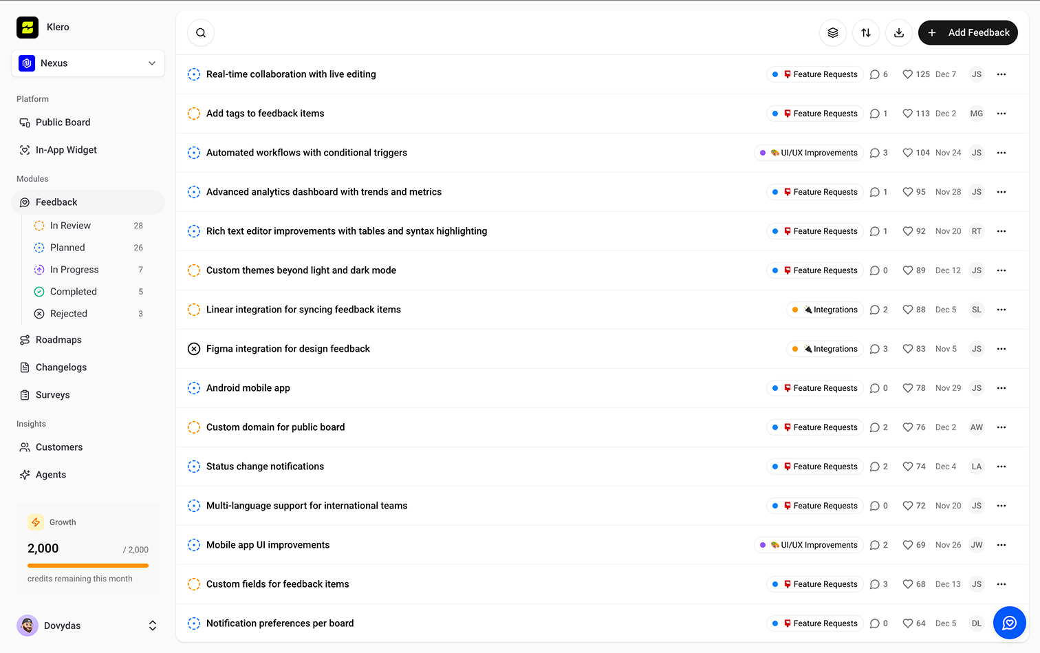
Task: Click the download export icon
Action: point(899,33)
